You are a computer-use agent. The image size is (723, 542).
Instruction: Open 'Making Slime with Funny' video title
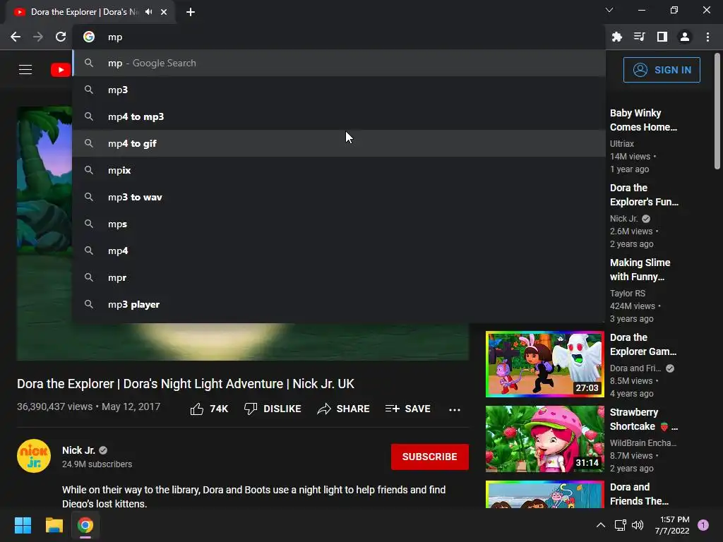pos(640,270)
